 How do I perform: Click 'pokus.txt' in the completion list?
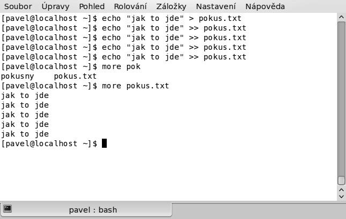(75, 77)
